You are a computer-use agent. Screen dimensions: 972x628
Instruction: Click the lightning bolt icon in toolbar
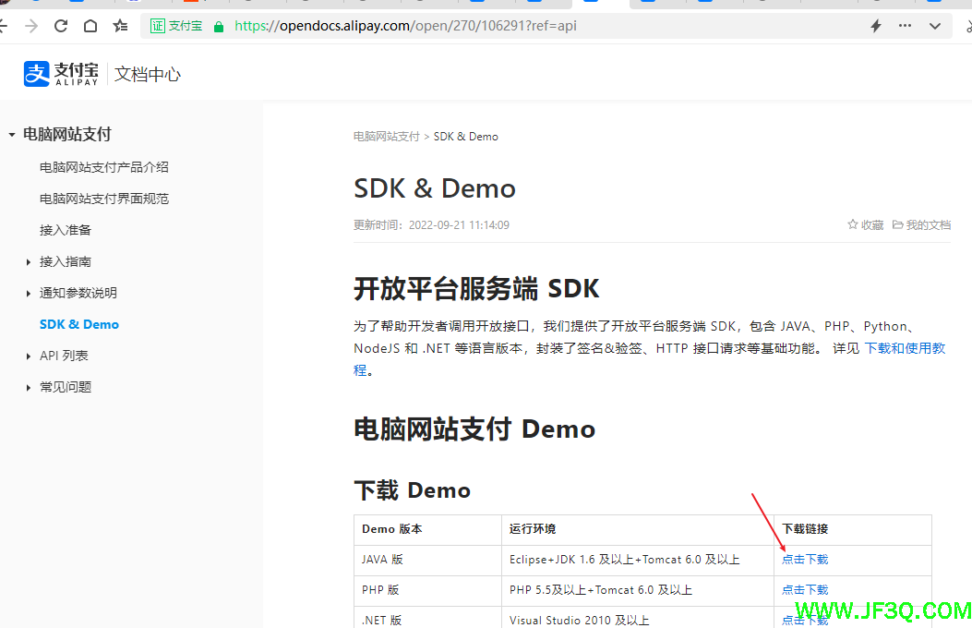875,26
